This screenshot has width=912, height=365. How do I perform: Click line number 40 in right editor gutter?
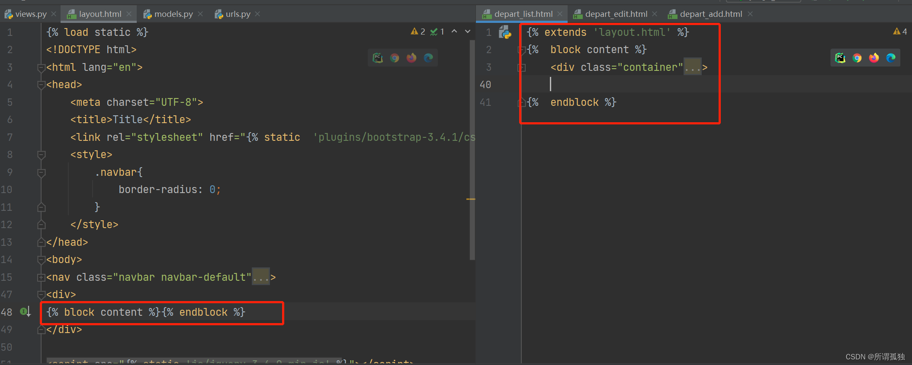tap(485, 85)
